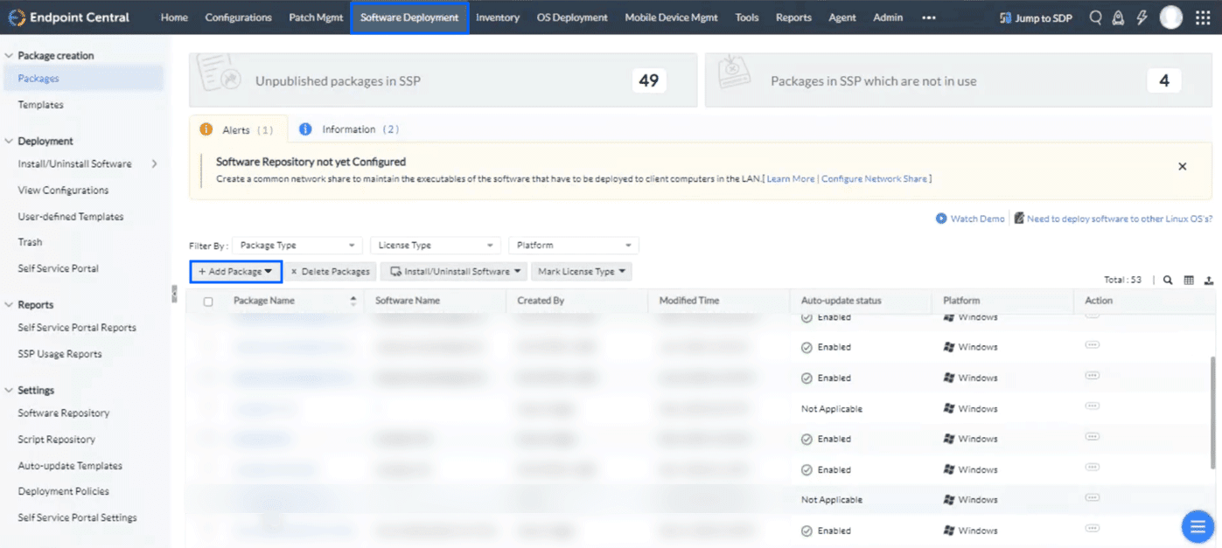This screenshot has width=1222, height=548.
Task: Open the column chooser table icon
Action: tap(1189, 281)
